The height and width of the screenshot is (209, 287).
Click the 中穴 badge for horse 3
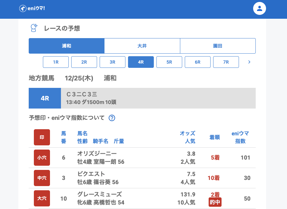click(x=42, y=178)
